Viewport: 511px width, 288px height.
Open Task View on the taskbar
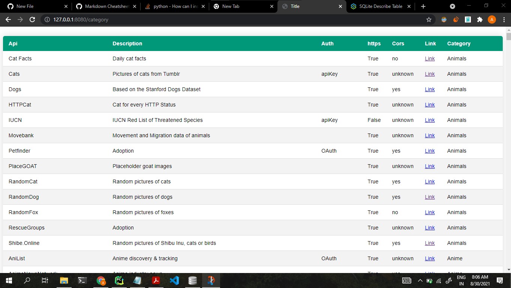coord(45,280)
